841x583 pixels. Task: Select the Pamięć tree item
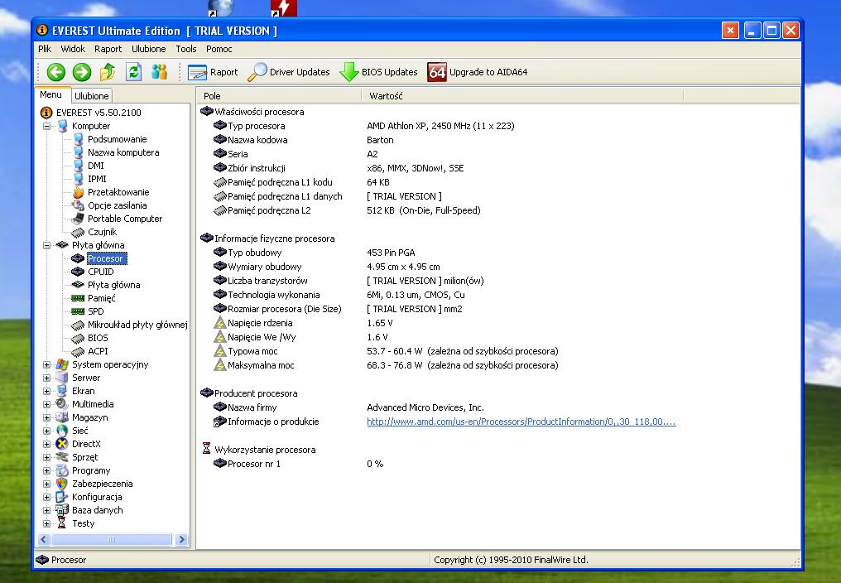coord(101,298)
